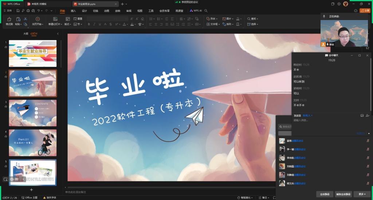
Task: Toggle the Notes (备注) pane
Action: (264, 197)
